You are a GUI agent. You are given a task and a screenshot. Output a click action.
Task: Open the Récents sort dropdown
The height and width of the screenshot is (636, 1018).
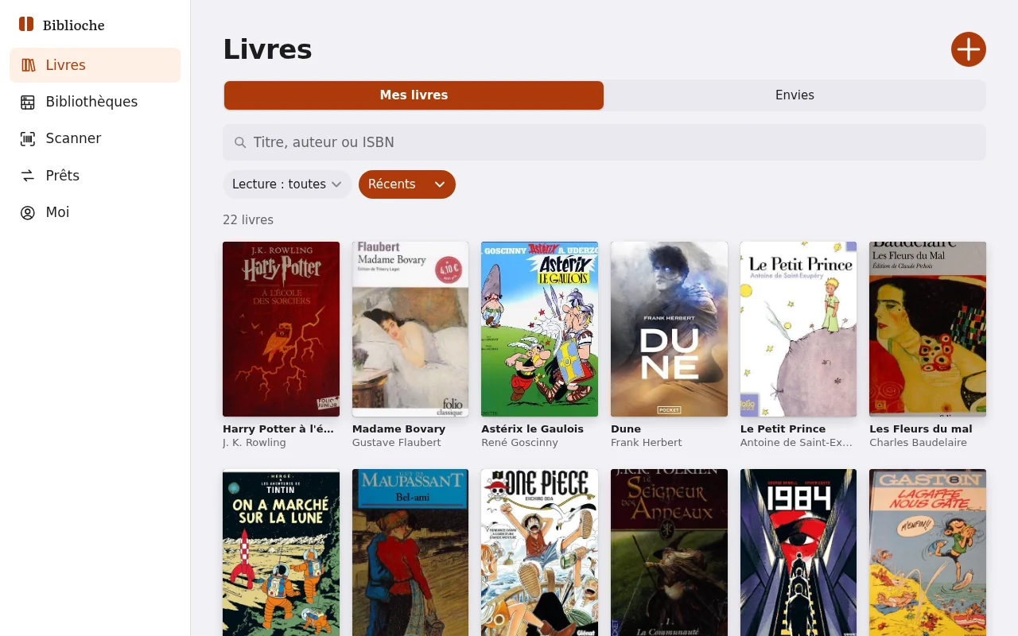click(407, 184)
